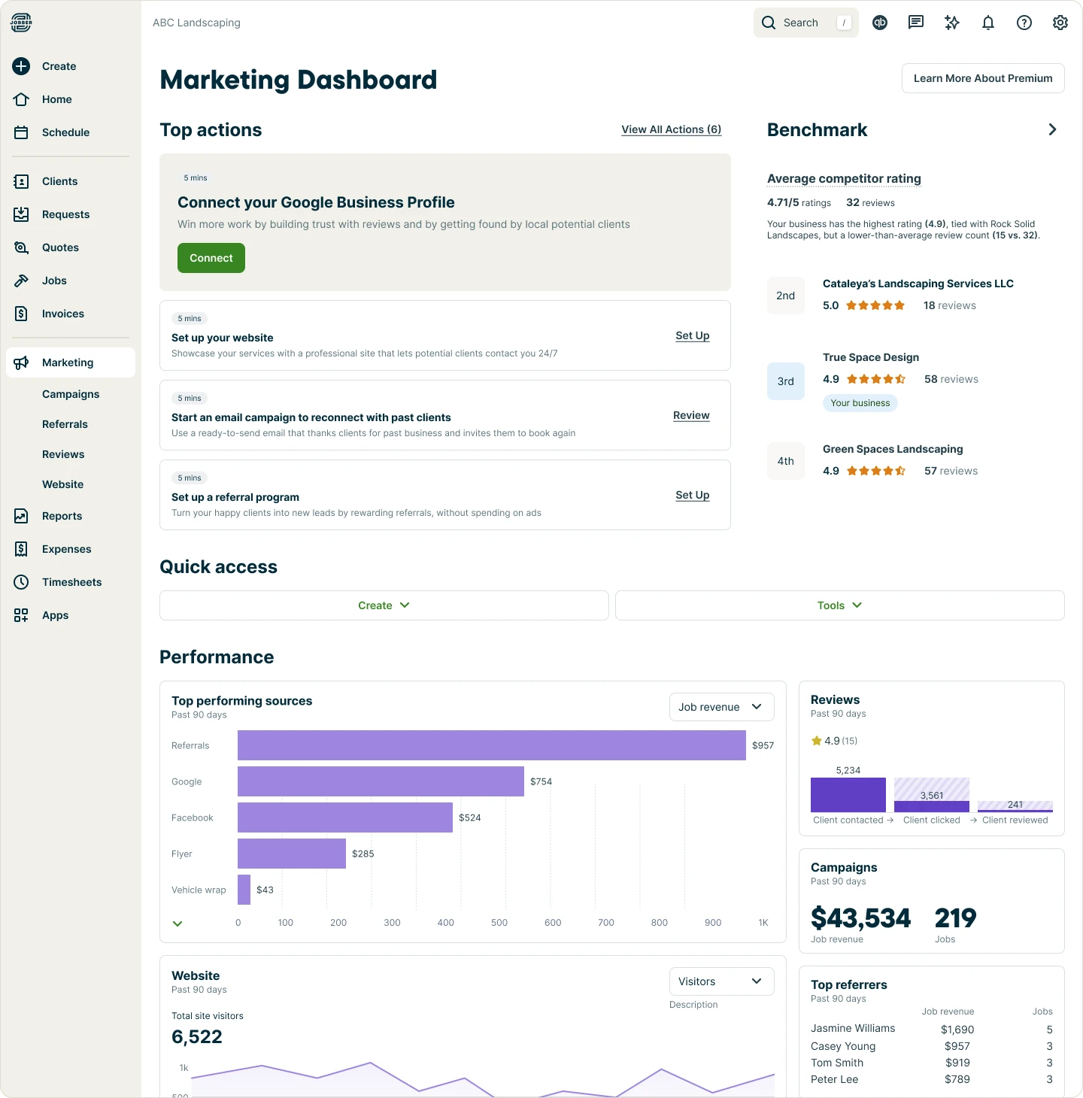Open the Job revenue dropdown
The height and width of the screenshot is (1098, 1083).
[x=721, y=707]
